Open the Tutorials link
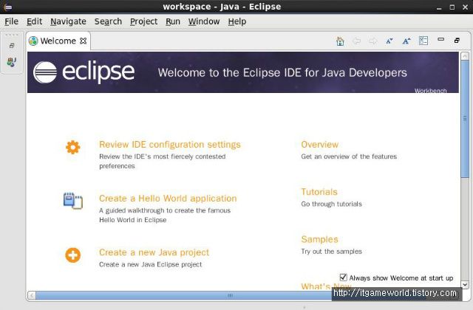The height and width of the screenshot is (310, 473). 319,192
